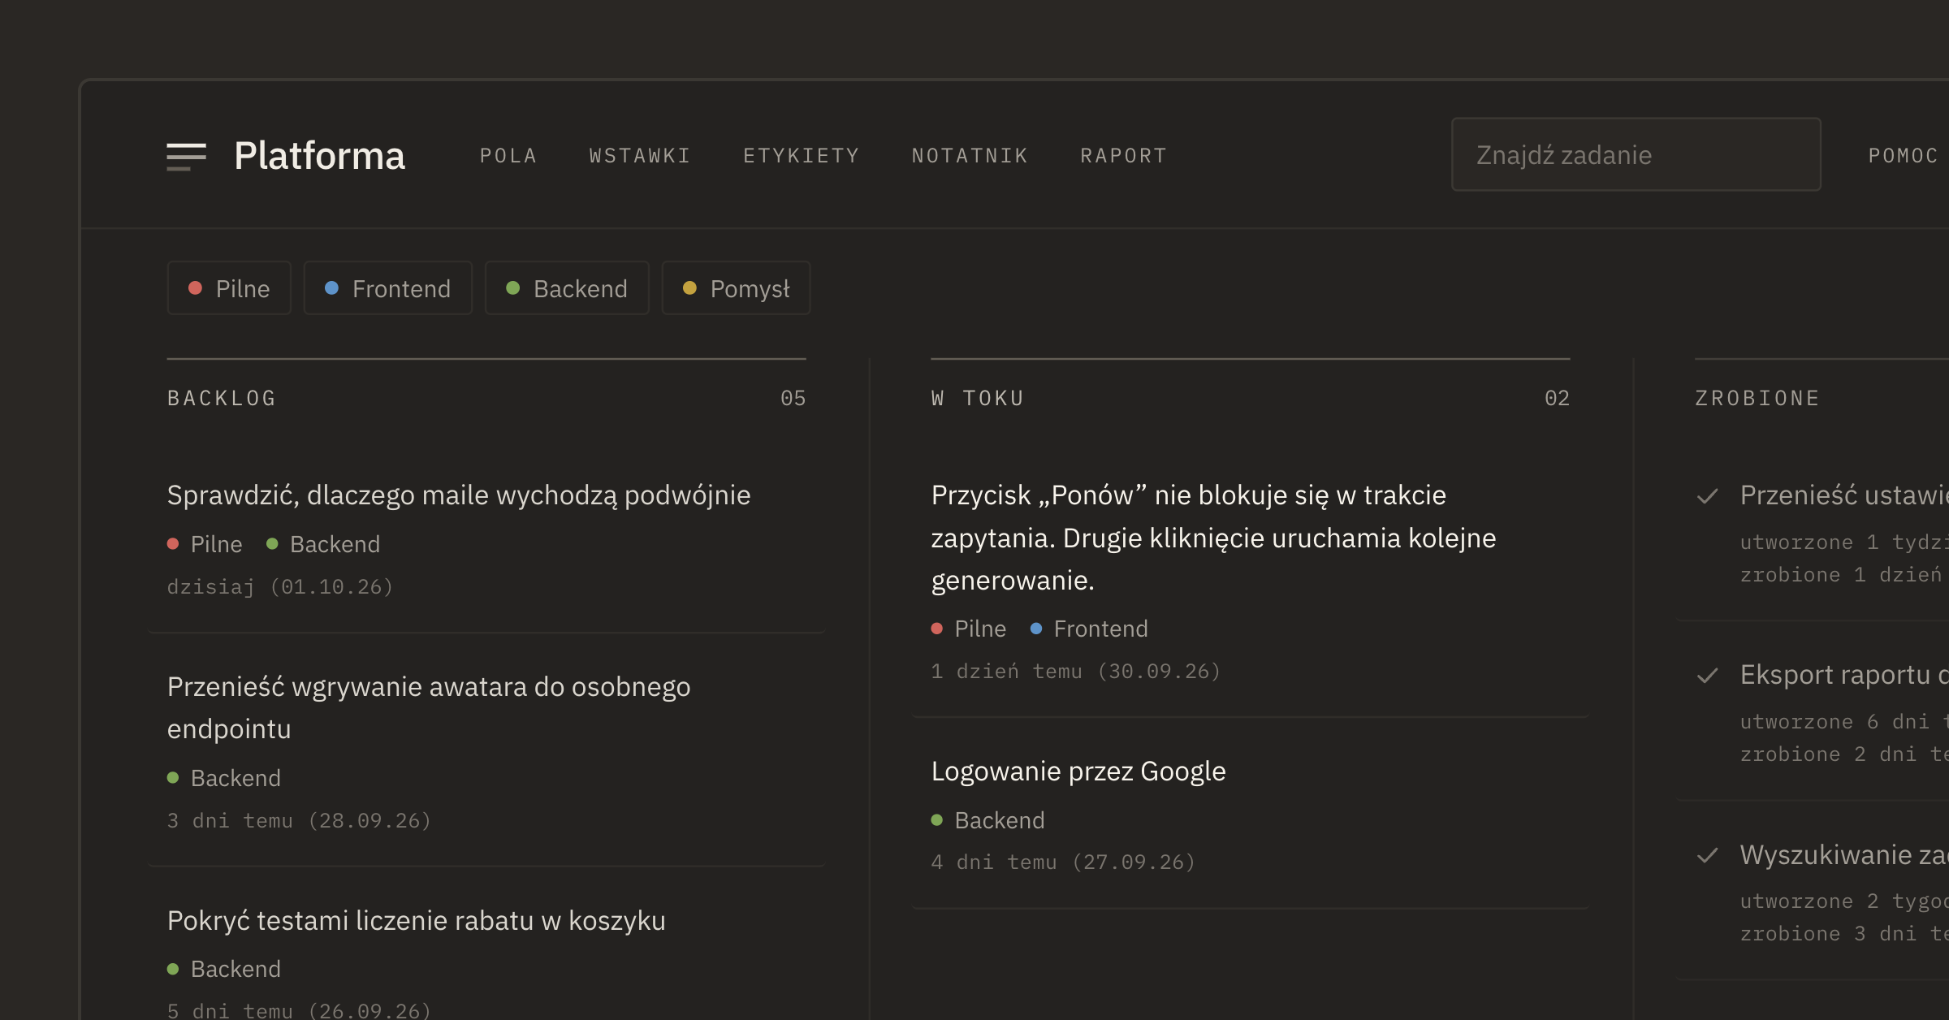Open the 'Przycisk Ponów nie blokuje się' task
This screenshot has width=1949, height=1020.
(1213, 538)
